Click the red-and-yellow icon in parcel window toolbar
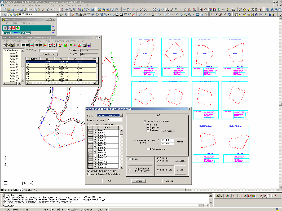The width and height of the screenshot is (282, 211). [45, 45]
